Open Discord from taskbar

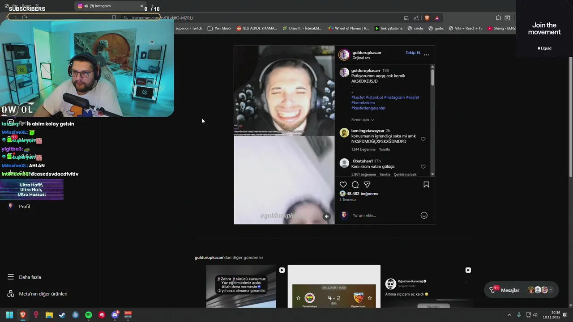(x=115, y=315)
